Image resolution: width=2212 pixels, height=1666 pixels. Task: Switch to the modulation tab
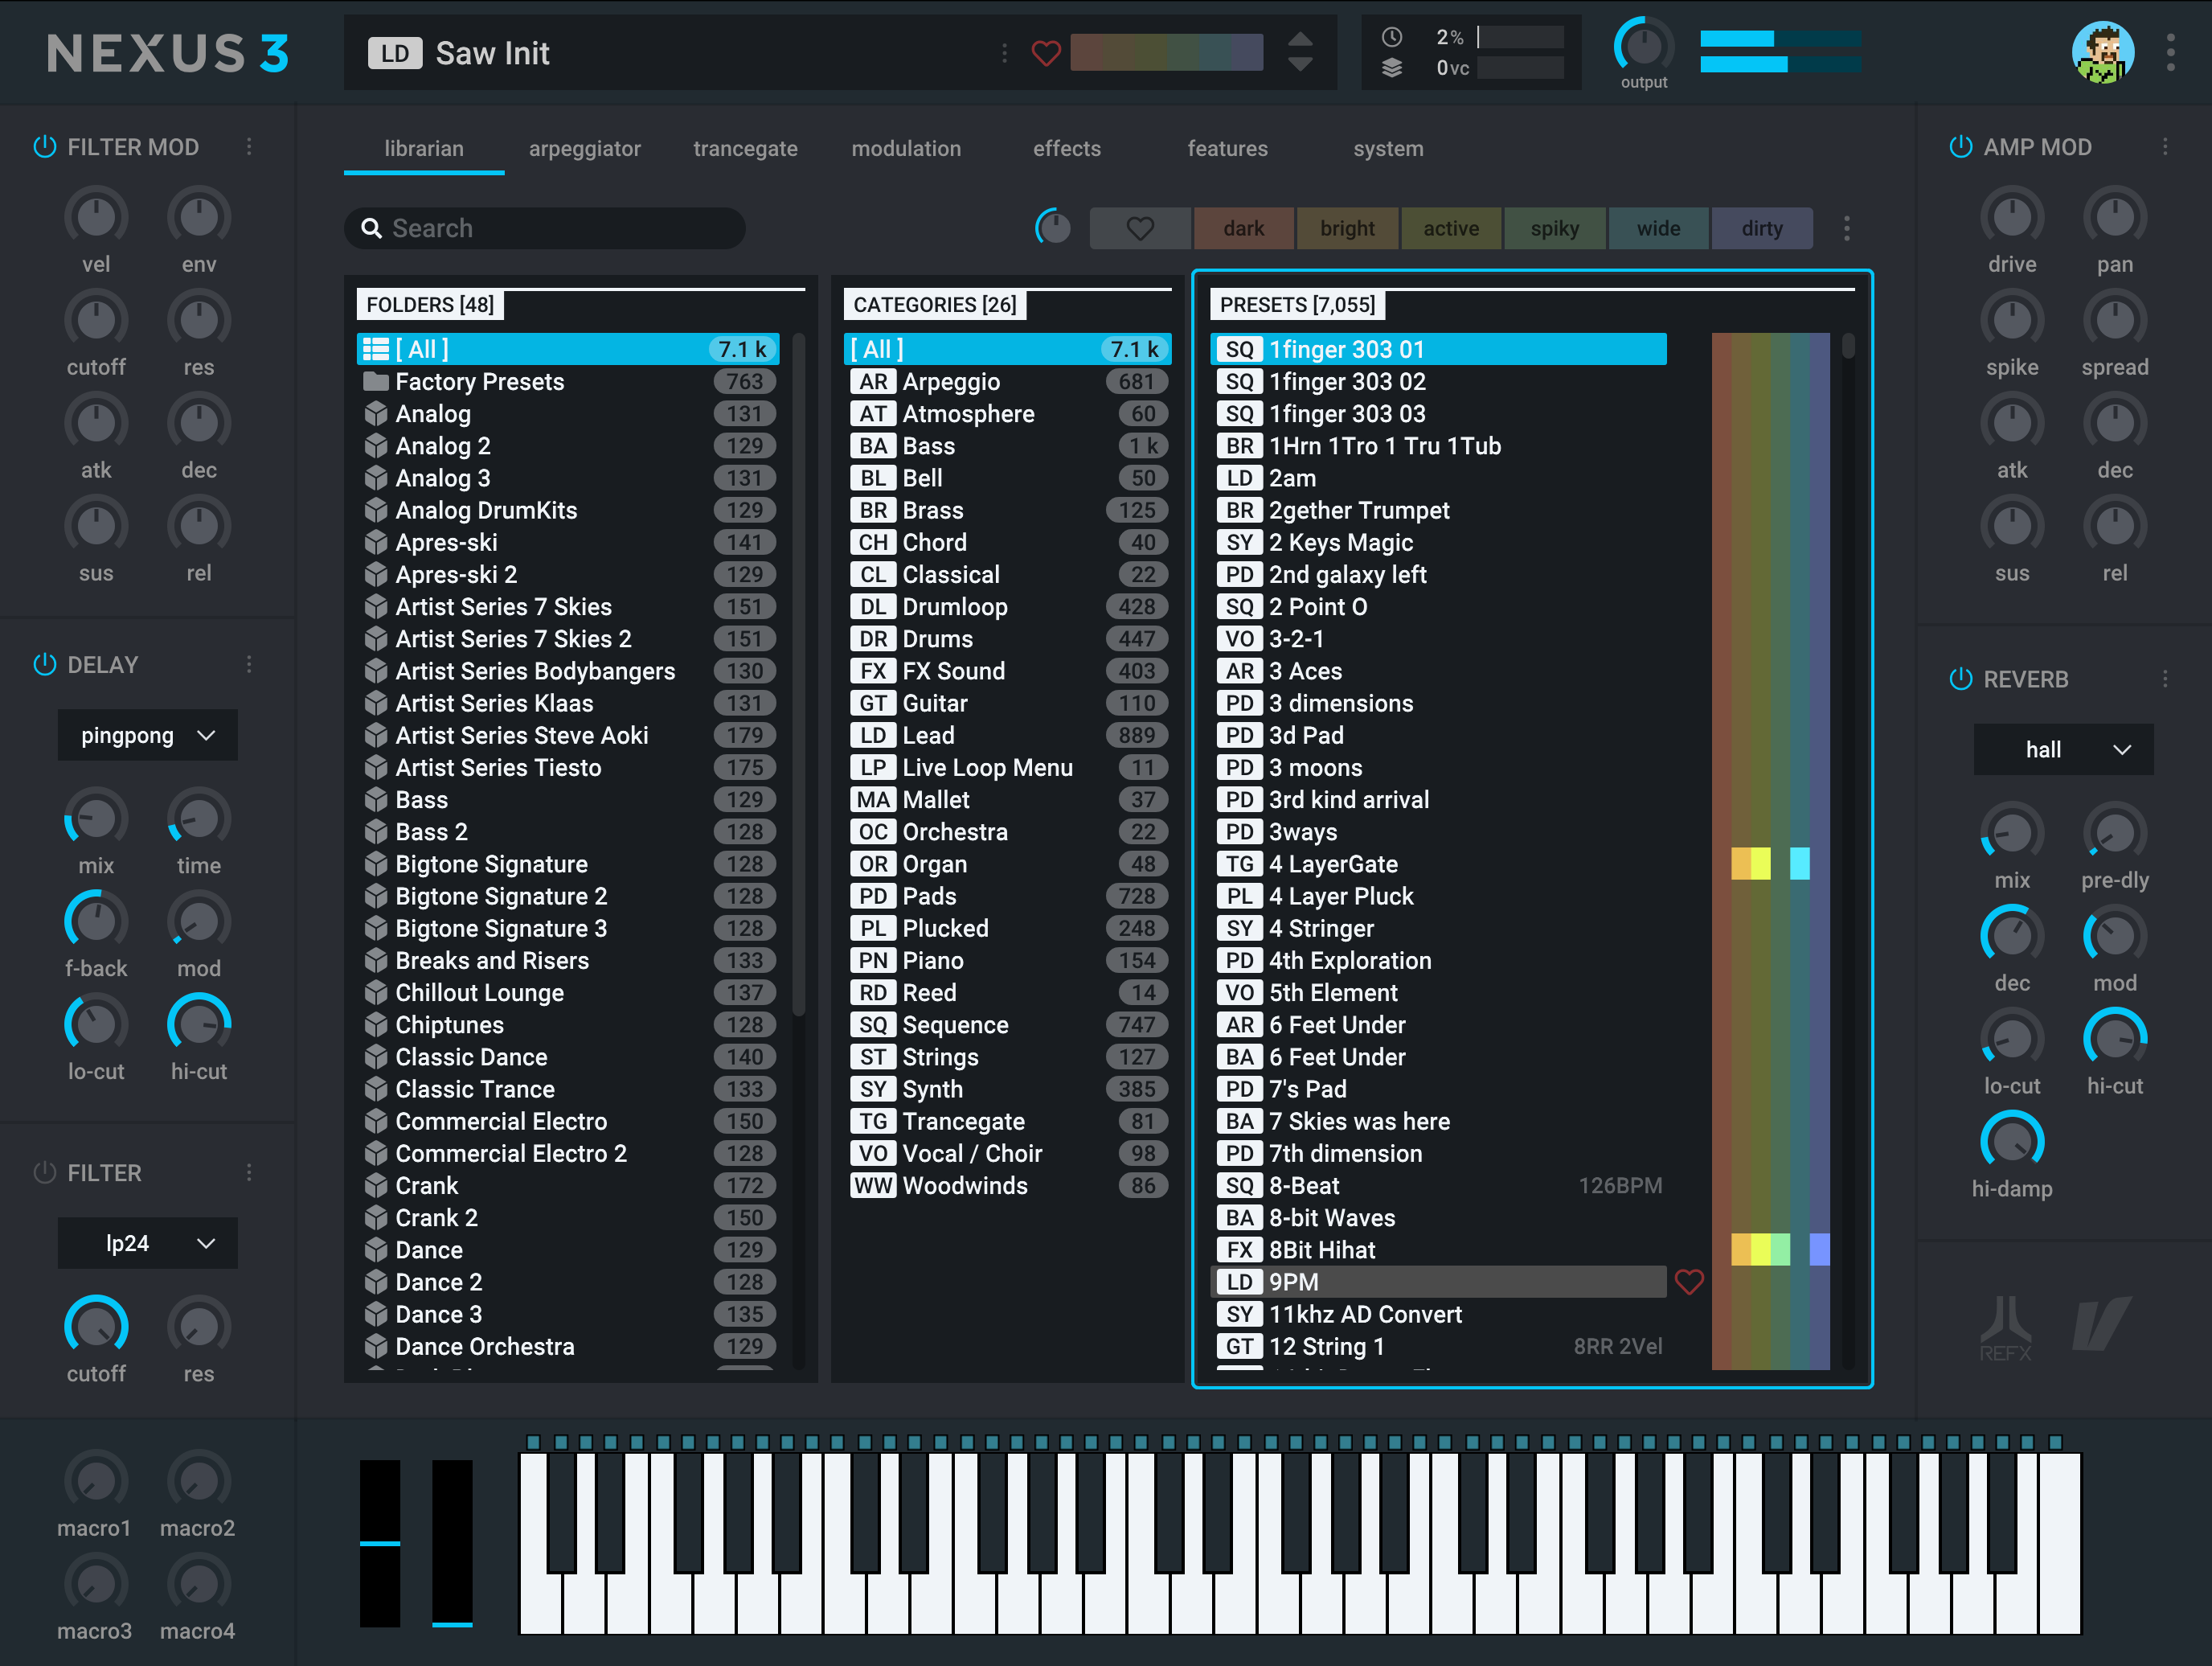click(x=906, y=149)
